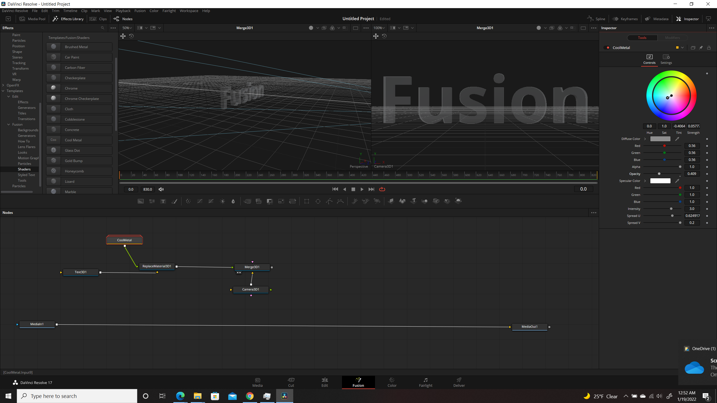Add Renderer 3D tool from toolbar
Screen dimensions: 717x403
click(458, 201)
